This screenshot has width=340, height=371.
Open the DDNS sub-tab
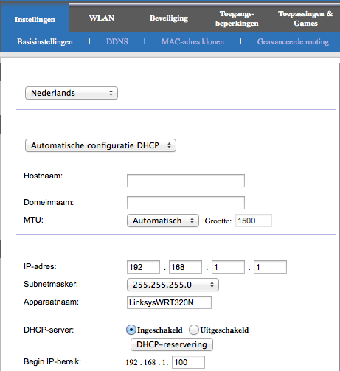pos(117,41)
